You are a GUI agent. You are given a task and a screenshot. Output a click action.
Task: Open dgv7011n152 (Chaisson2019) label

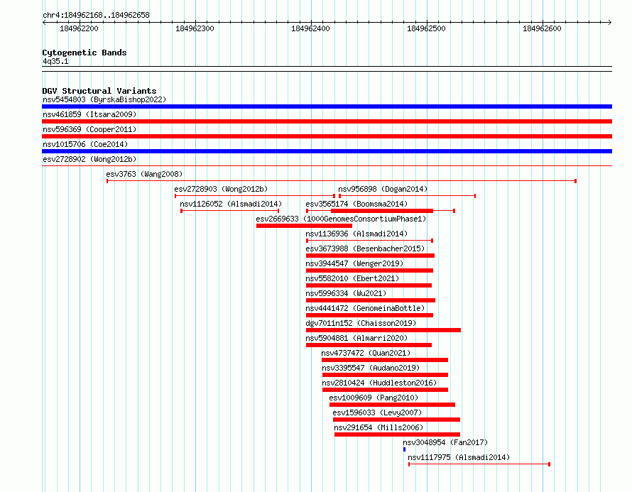[361, 323]
